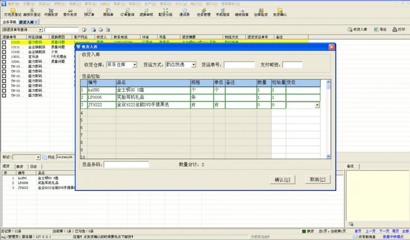Open 收货仓库 dropdown in dialog

(134, 64)
